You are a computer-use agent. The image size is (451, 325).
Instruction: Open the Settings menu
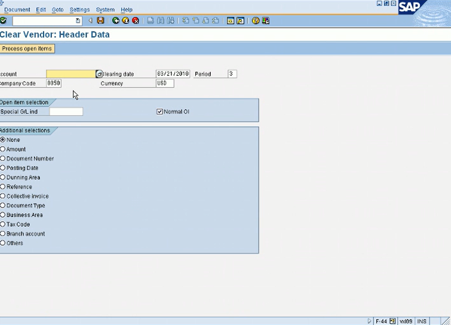click(x=79, y=10)
